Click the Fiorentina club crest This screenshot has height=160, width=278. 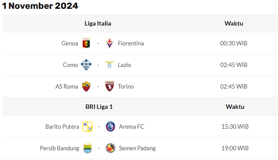point(110,43)
